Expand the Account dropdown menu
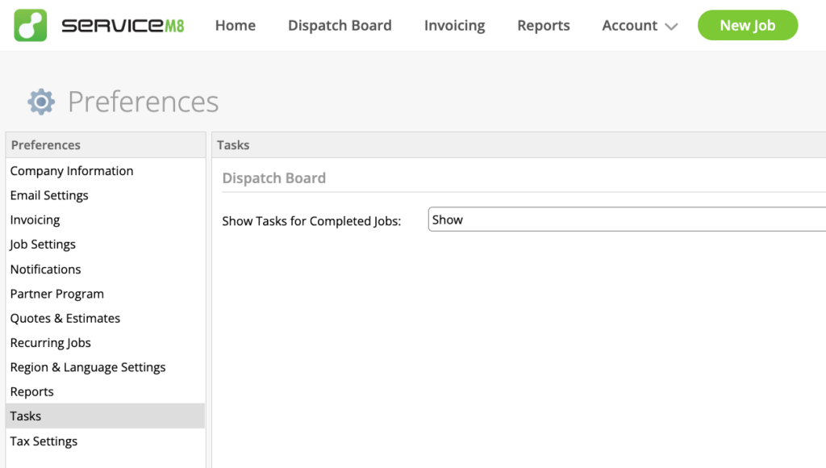 [640, 25]
